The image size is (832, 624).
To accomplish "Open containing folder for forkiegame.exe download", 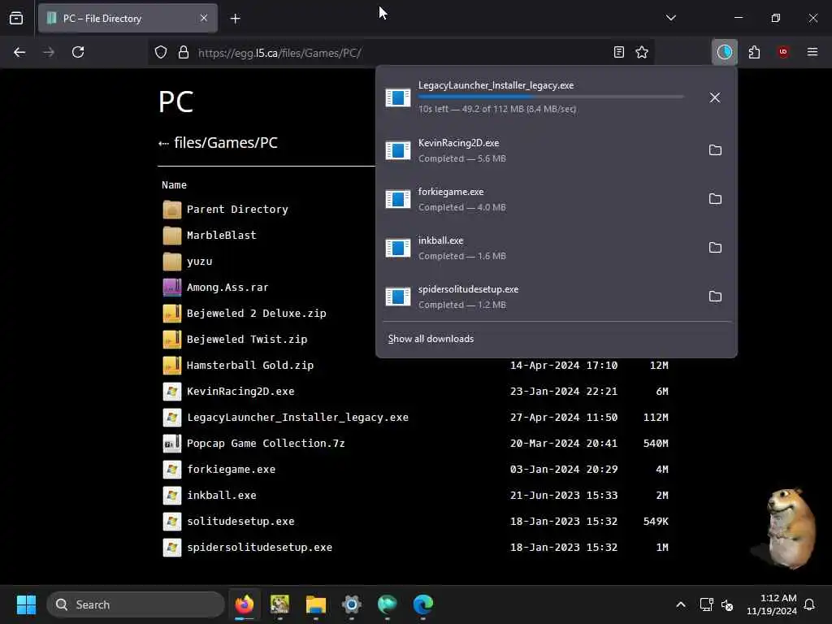I will (x=715, y=199).
